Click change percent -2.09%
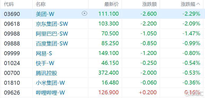The image size is (205, 98). tap(191, 24)
